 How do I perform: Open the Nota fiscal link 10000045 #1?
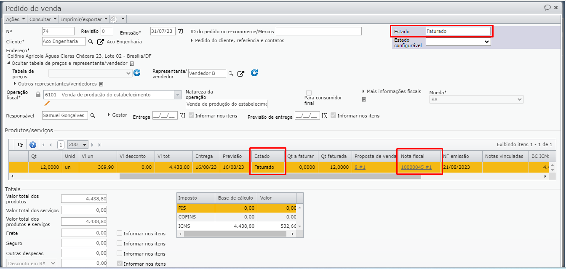pyautogui.click(x=416, y=167)
